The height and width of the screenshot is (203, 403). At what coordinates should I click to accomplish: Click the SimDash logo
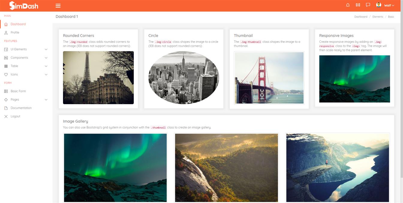[x=24, y=5]
